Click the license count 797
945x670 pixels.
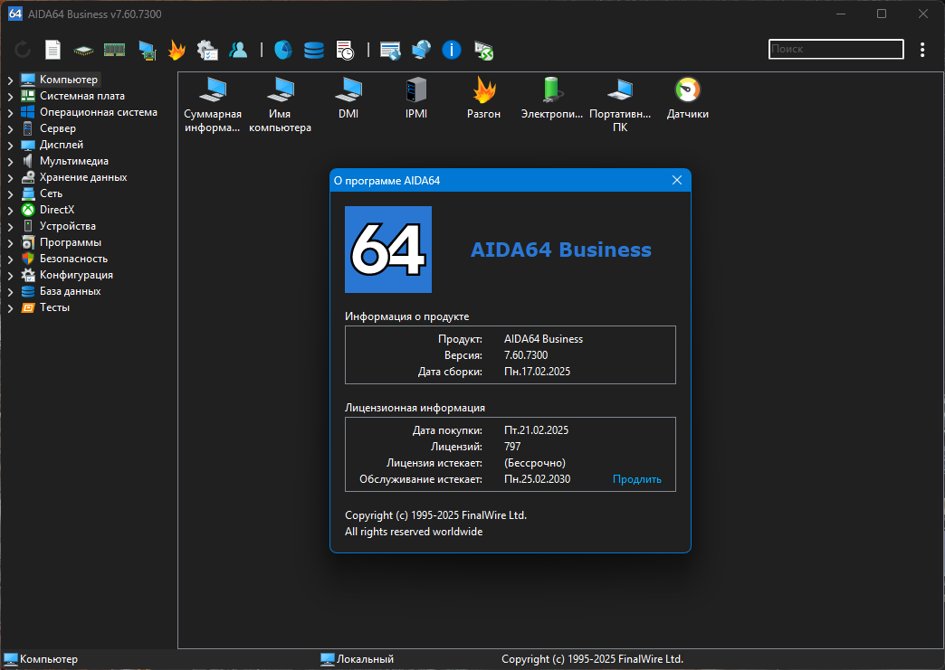tap(512, 446)
